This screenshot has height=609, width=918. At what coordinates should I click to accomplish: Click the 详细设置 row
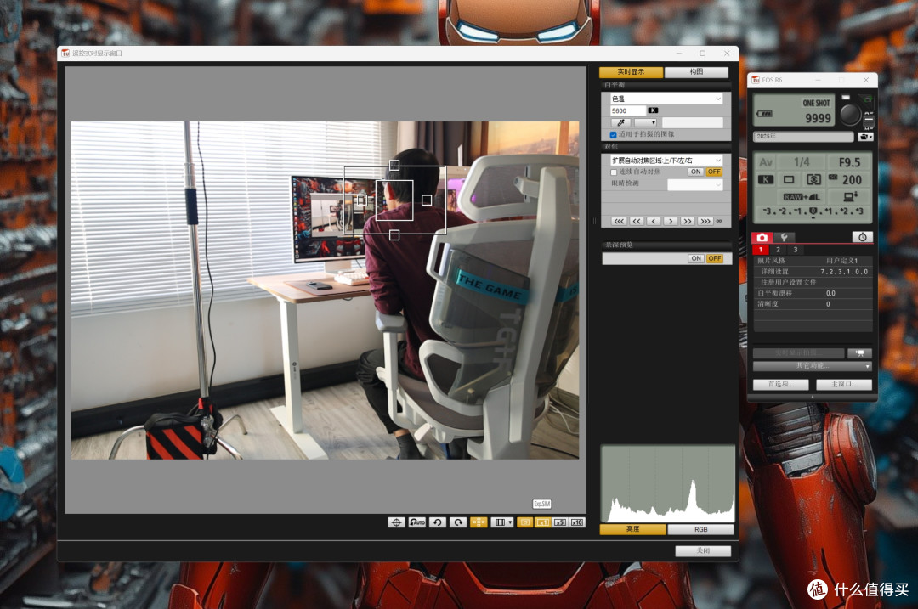point(813,272)
